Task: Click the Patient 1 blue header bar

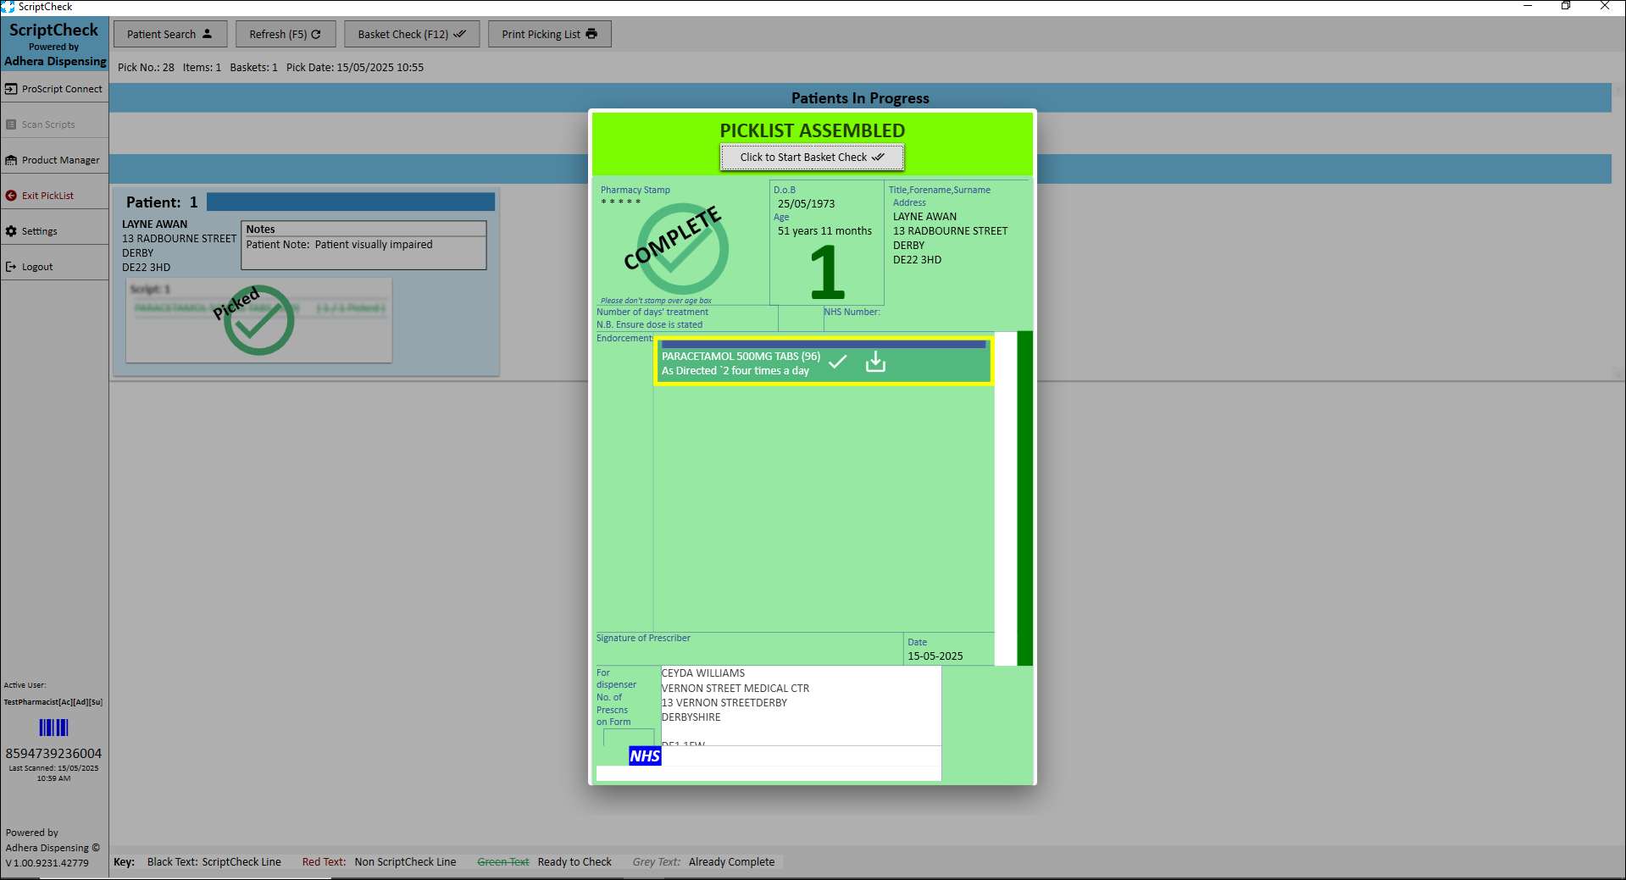Action: pos(351,202)
